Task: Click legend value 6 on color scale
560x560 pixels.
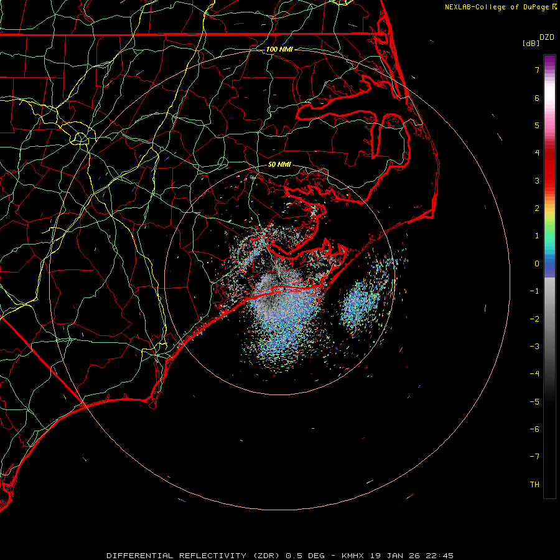Action: coord(537,98)
